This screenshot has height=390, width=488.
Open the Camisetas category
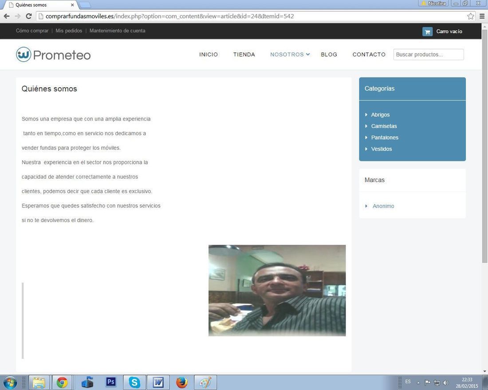384,126
